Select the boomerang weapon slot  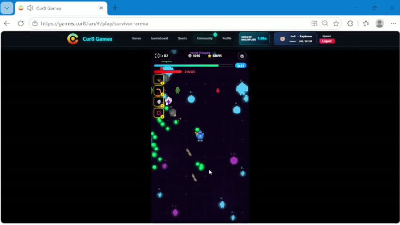point(159,91)
